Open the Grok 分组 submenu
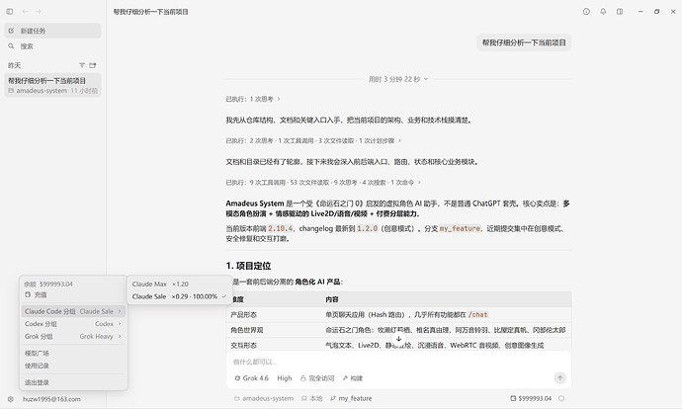682x409 pixels. point(73,337)
